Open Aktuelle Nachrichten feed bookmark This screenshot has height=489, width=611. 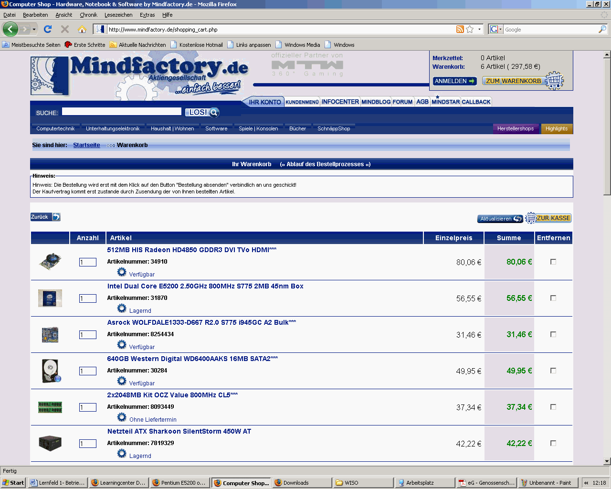click(x=137, y=45)
